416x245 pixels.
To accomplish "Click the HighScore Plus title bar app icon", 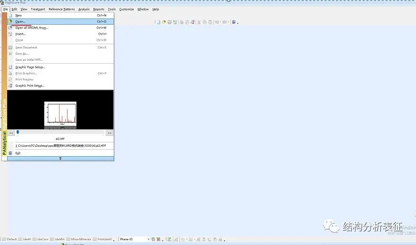I will pyautogui.click(x=2, y=2).
